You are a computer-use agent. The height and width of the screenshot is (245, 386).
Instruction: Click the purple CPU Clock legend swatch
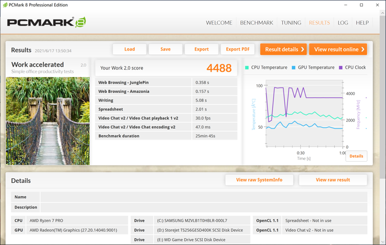click(x=340, y=67)
